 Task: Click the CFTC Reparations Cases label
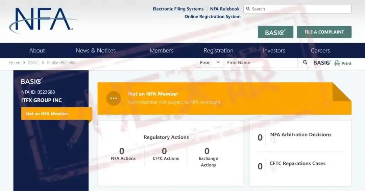tap(297, 163)
